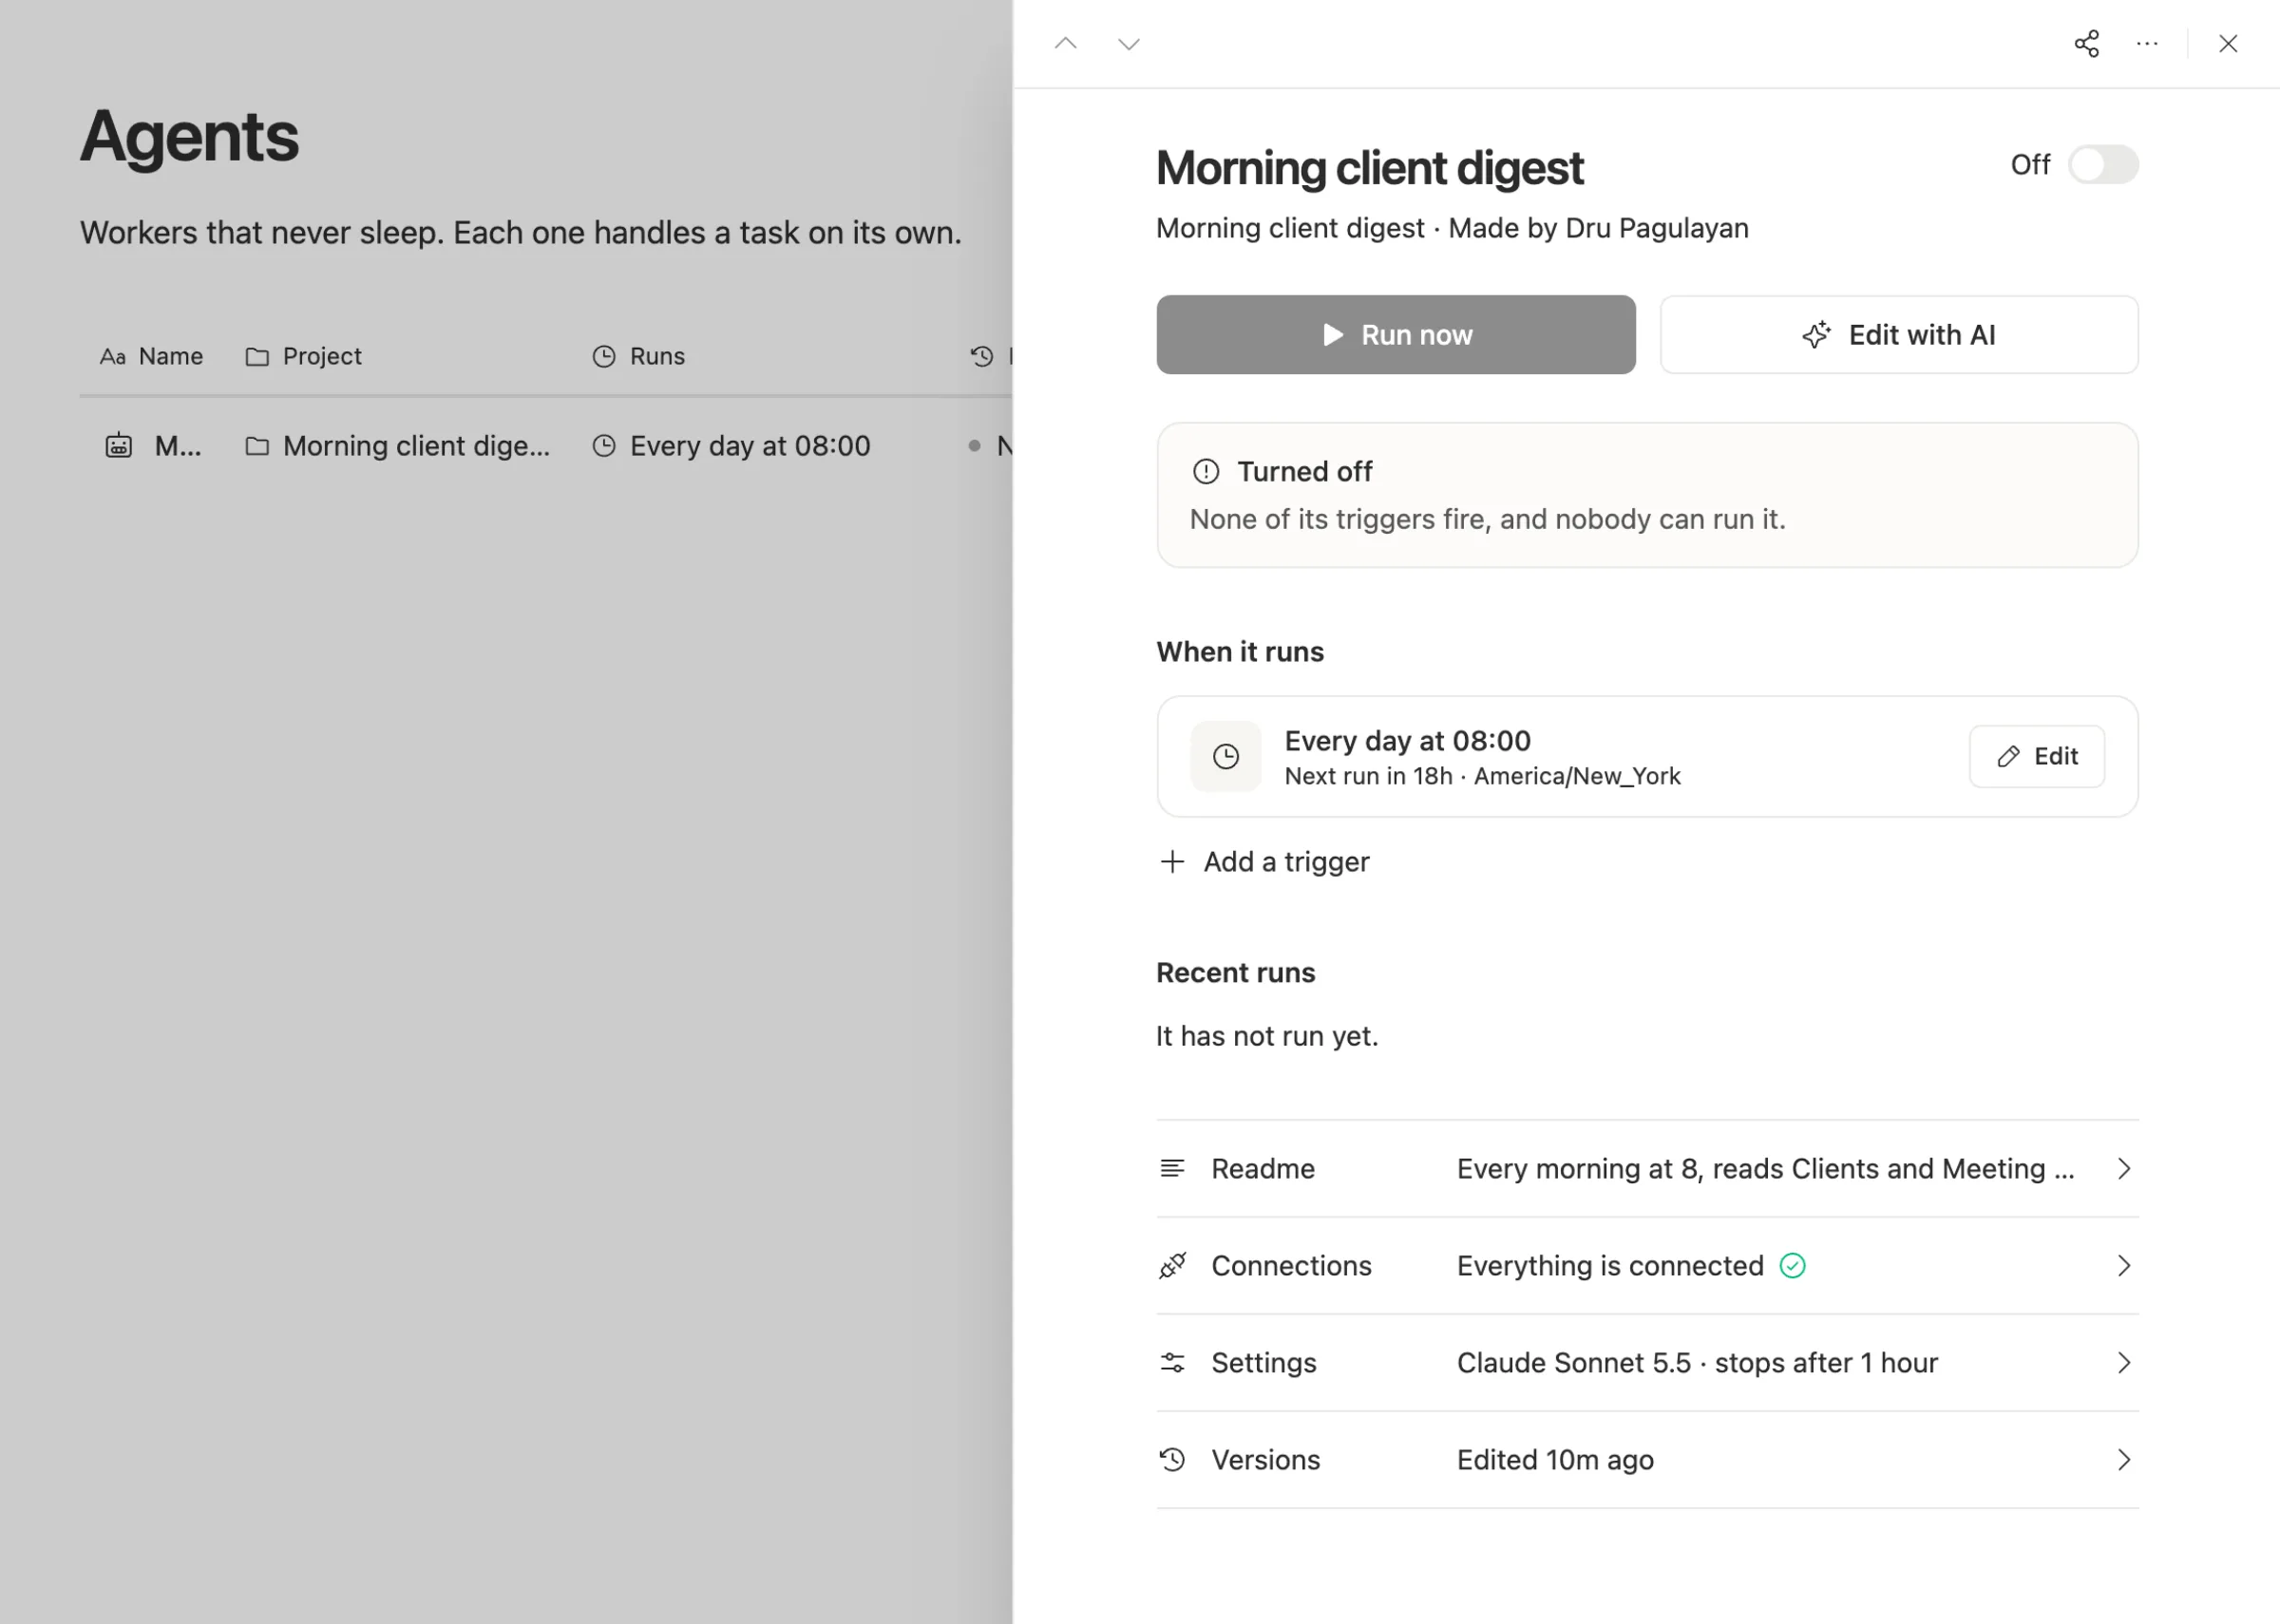Open the share icon in panel header
Image resolution: width=2280 pixels, height=1624 pixels.
coord(2086,43)
